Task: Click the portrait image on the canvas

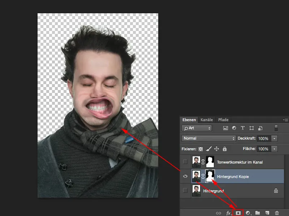Action: click(98, 105)
